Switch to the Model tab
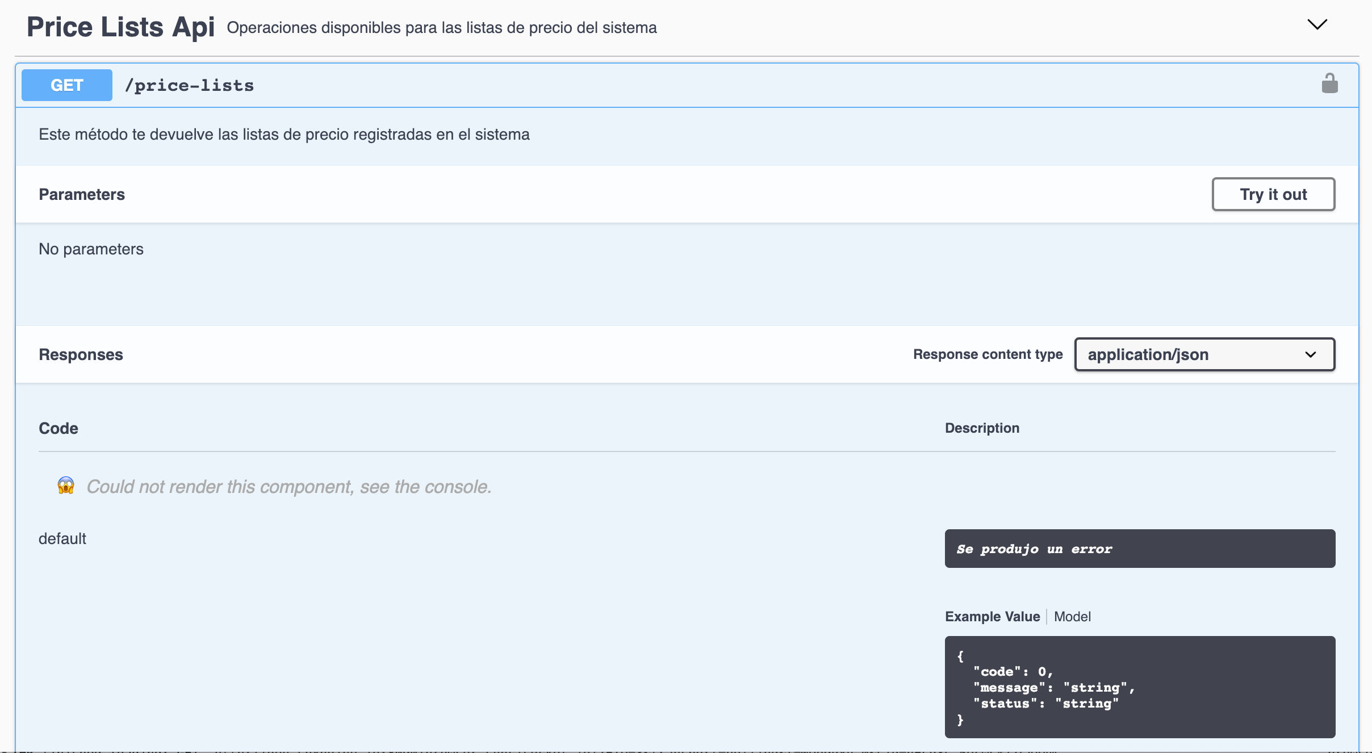1372x753 pixels. (x=1072, y=617)
